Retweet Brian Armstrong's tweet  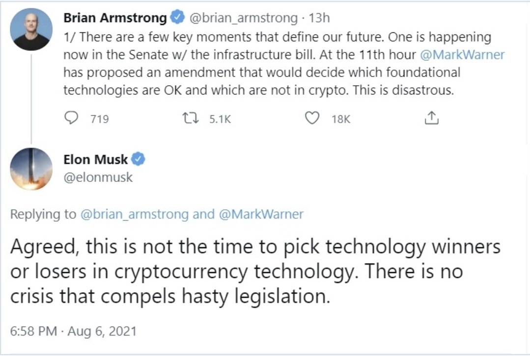click(x=188, y=118)
